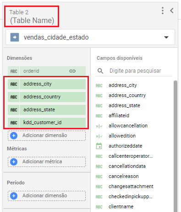Click the available fields vertical scrollbar
This screenshot has height=212, width=181.
pos(176,146)
